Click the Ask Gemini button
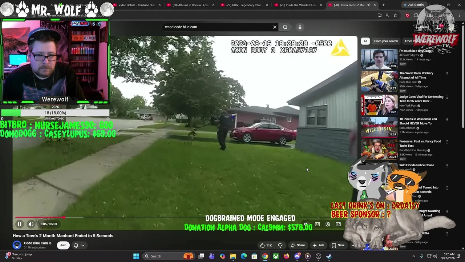The width and height of the screenshot is (465, 262). pos(414,5)
